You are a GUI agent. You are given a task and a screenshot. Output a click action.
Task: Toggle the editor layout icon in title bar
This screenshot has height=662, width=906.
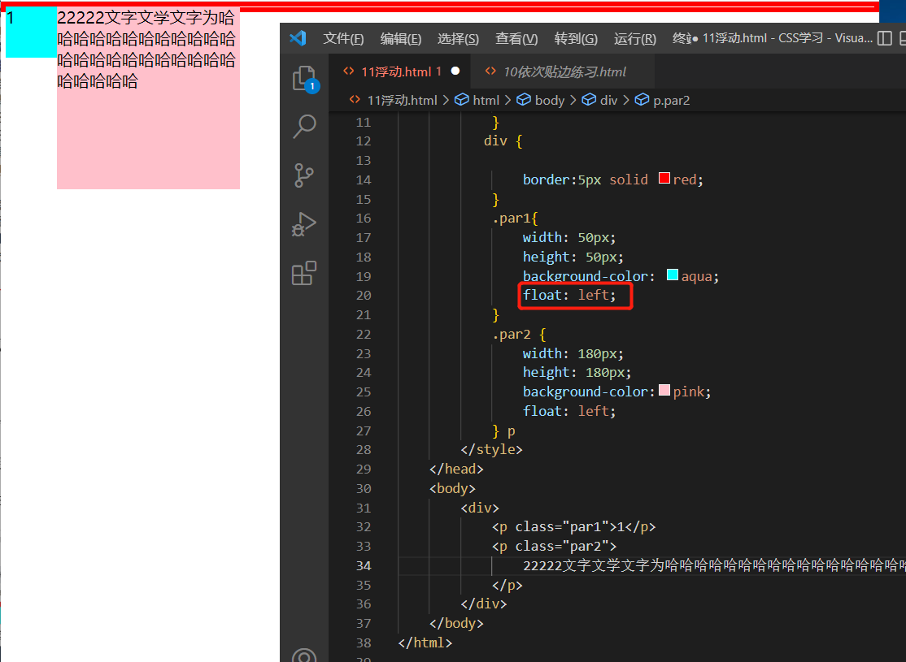[885, 38]
